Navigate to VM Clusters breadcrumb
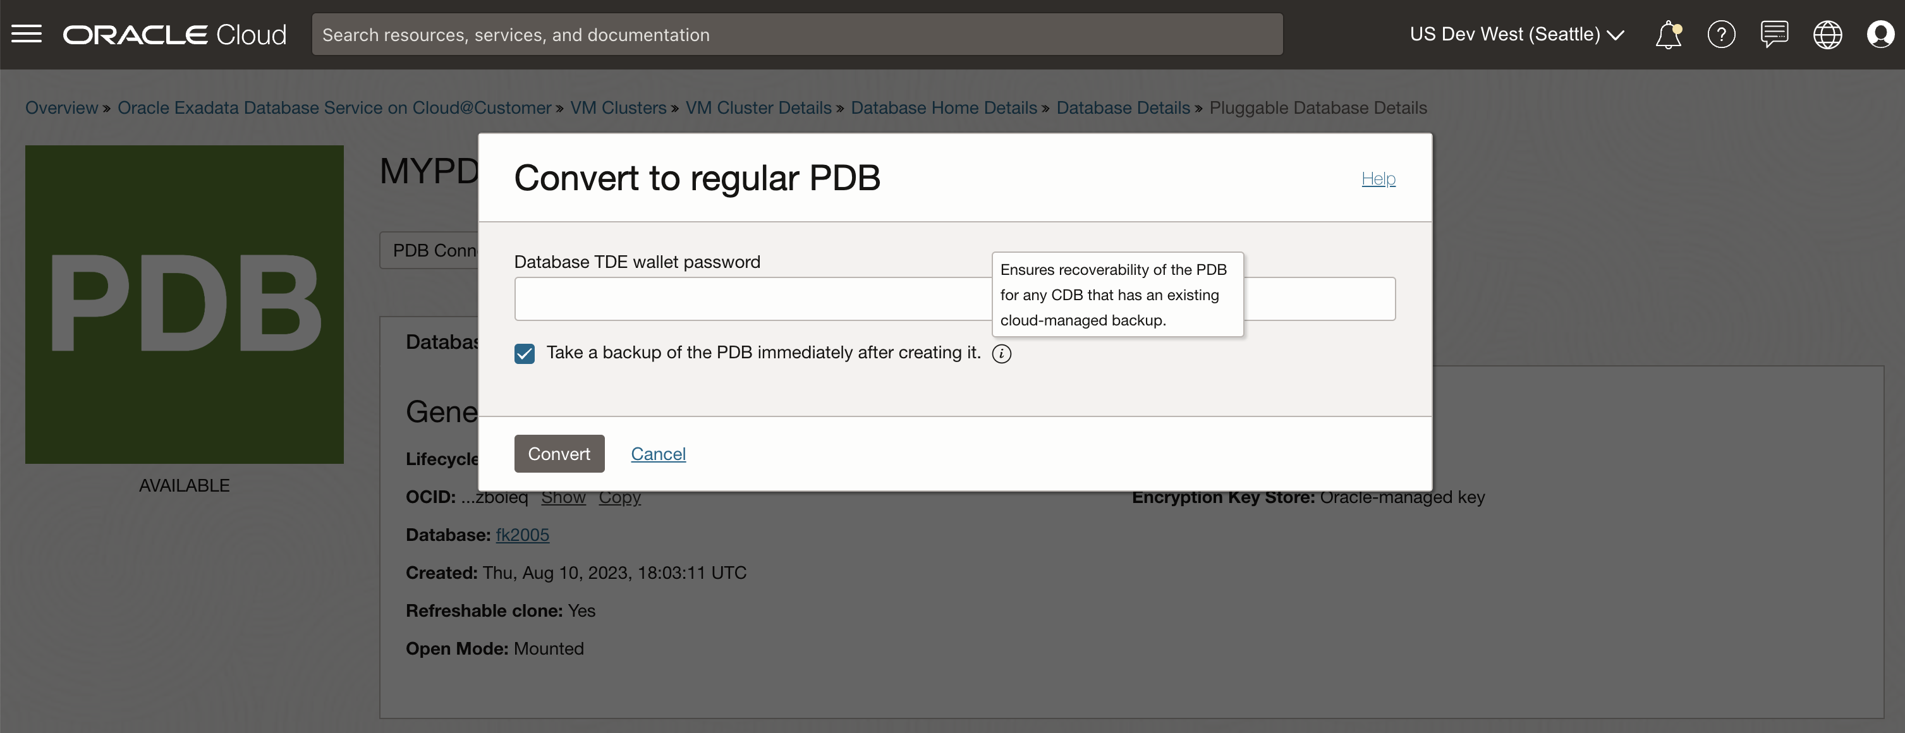 [x=618, y=108]
